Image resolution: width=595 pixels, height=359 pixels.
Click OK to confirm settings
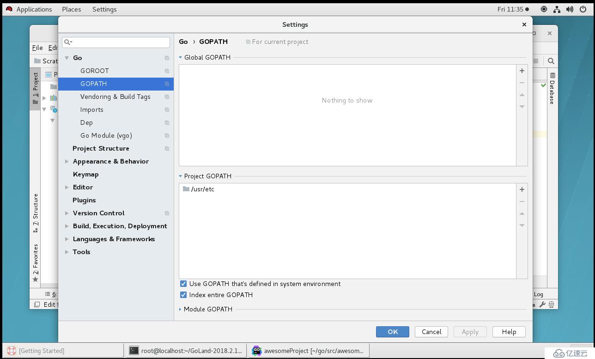(x=393, y=332)
